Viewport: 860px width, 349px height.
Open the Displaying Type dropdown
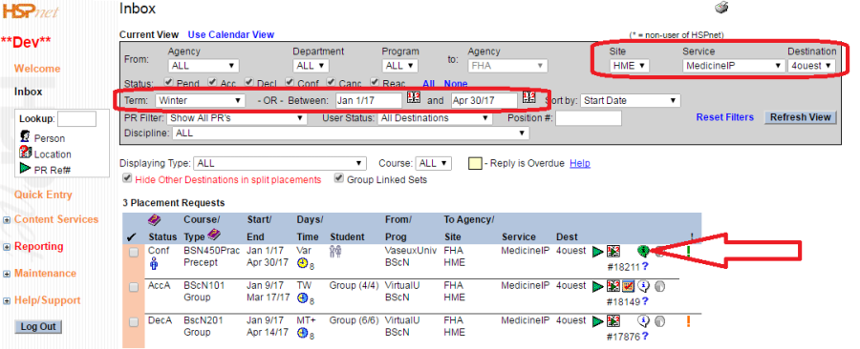coord(280,164)
